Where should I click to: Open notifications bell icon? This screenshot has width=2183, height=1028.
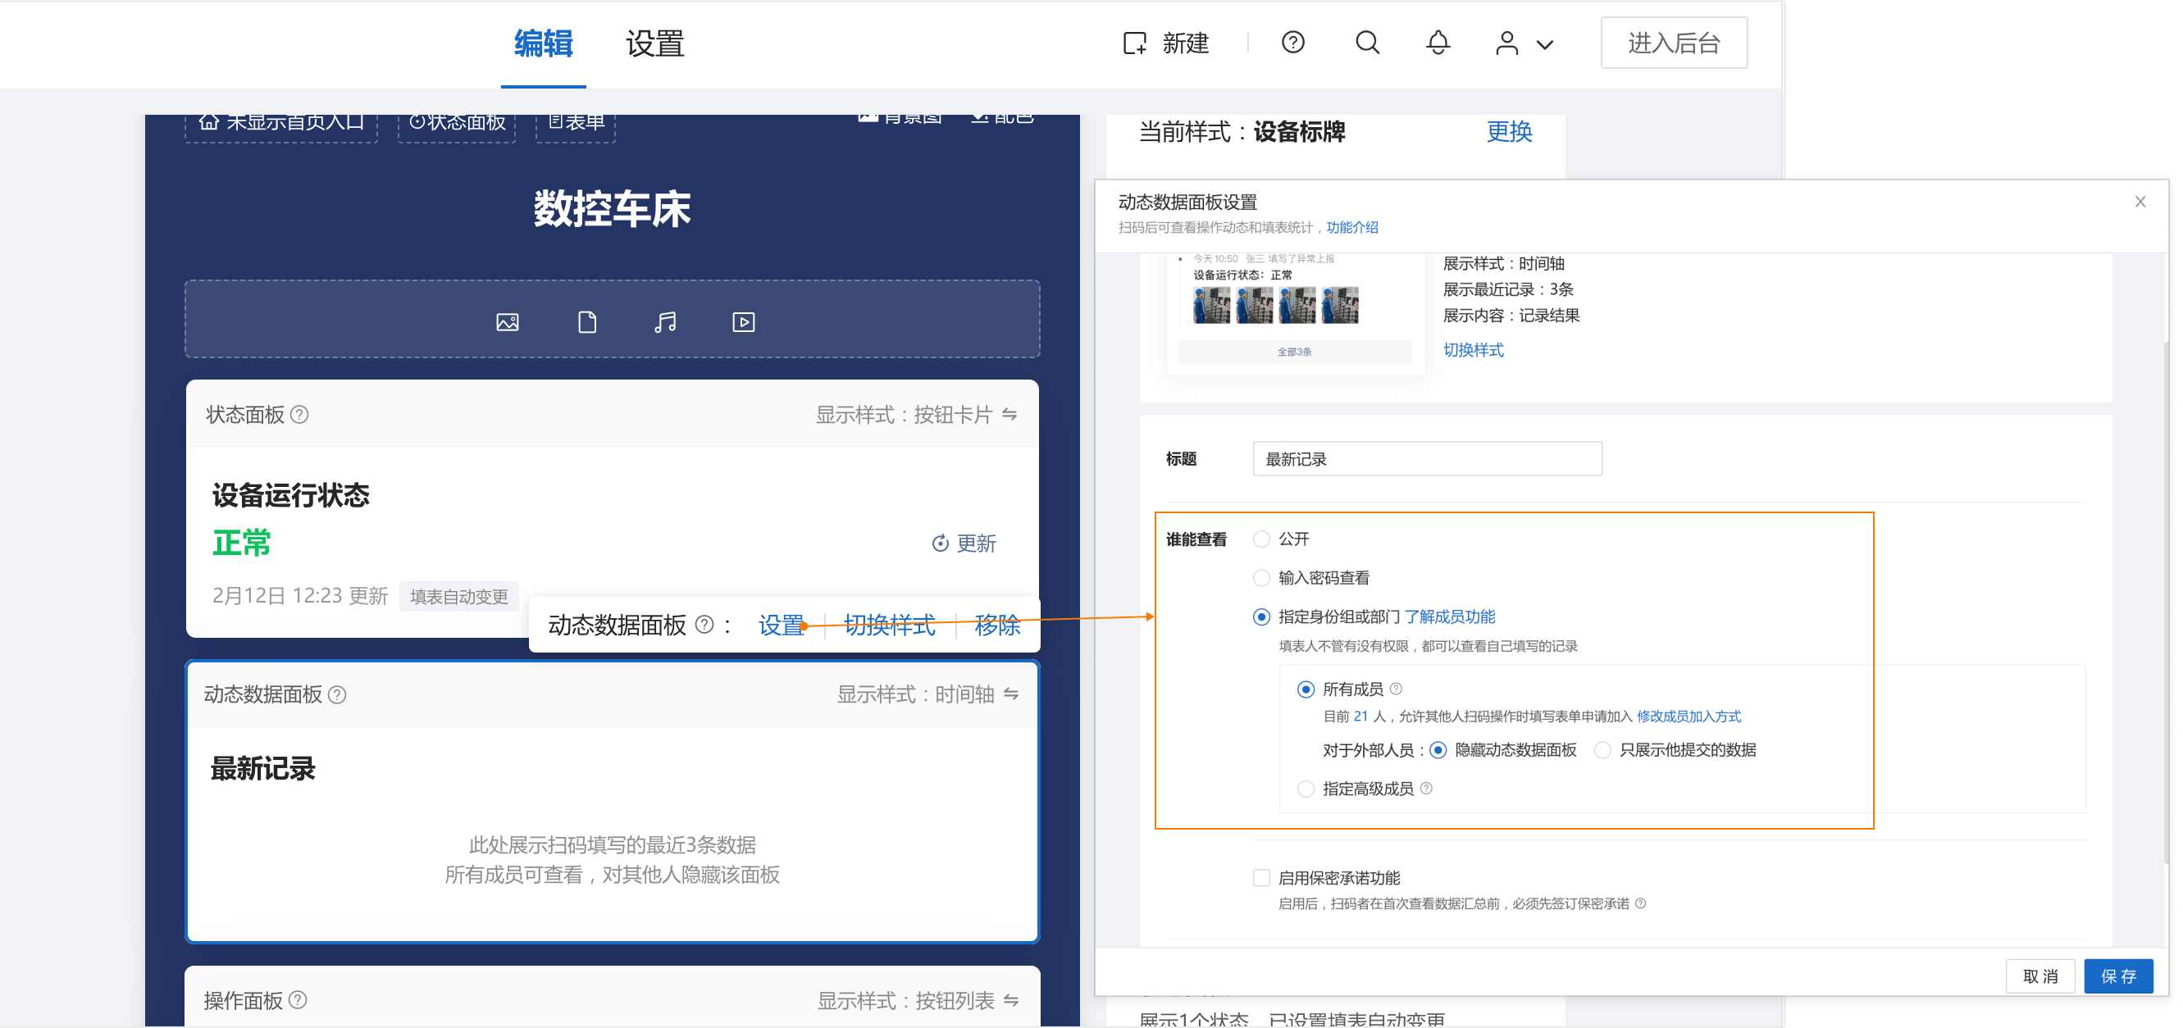[1438, 43]
